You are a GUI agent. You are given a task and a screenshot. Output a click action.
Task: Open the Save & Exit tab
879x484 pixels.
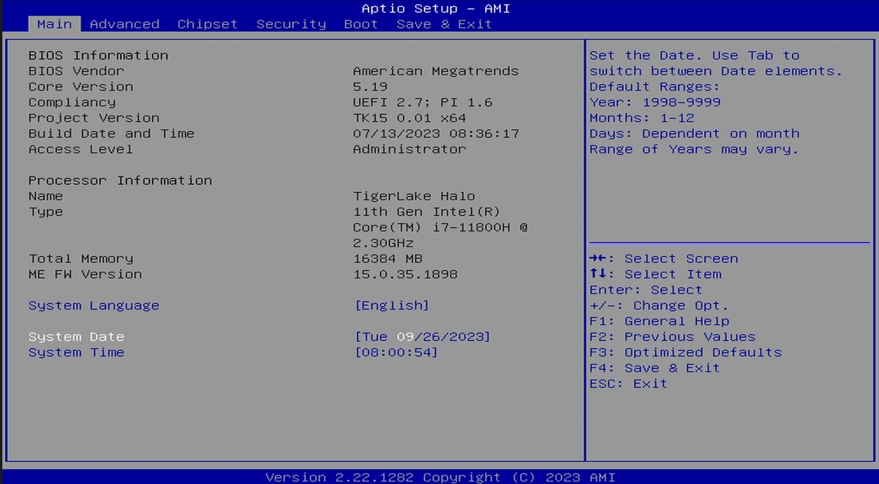click(444, 24)
